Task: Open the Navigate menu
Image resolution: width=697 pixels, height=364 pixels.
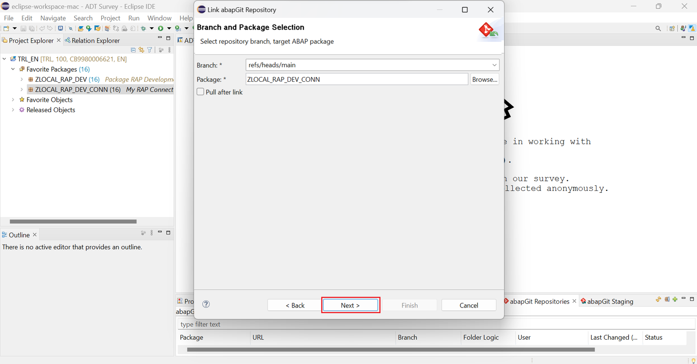Action: pos(53,18)
